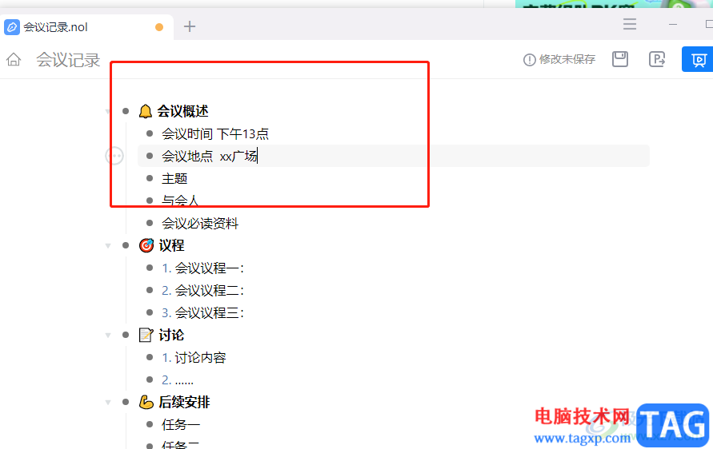This screenshot has width=713, height=449.
Task: Click the 1. 会议议程一 item
Action: [x=202, y=268]
